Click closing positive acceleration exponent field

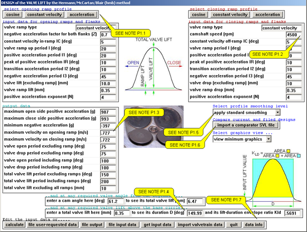click(294, 97)
